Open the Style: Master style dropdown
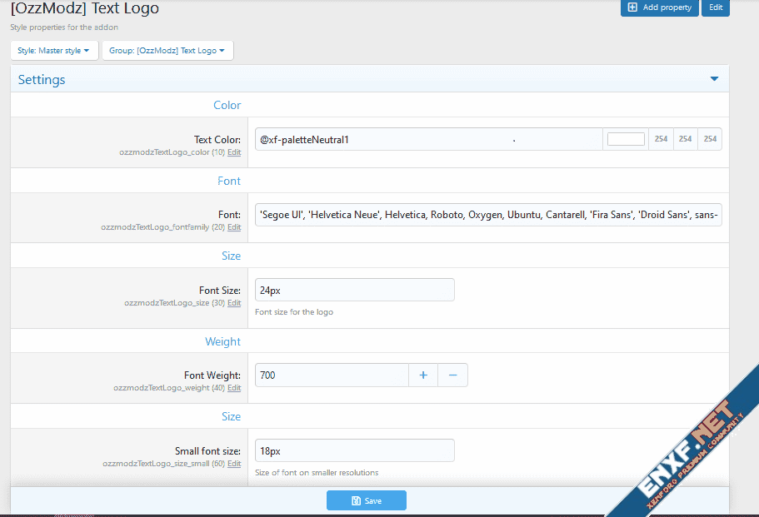 (54, 51)
